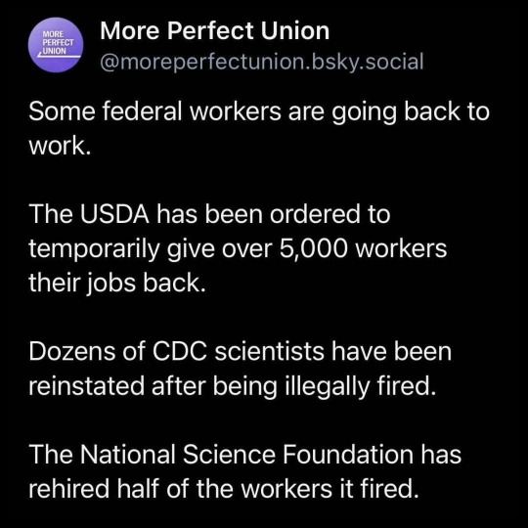Click 'rehired half' in the last line
This screenshot has height=528, width=528.
(94, 489)
